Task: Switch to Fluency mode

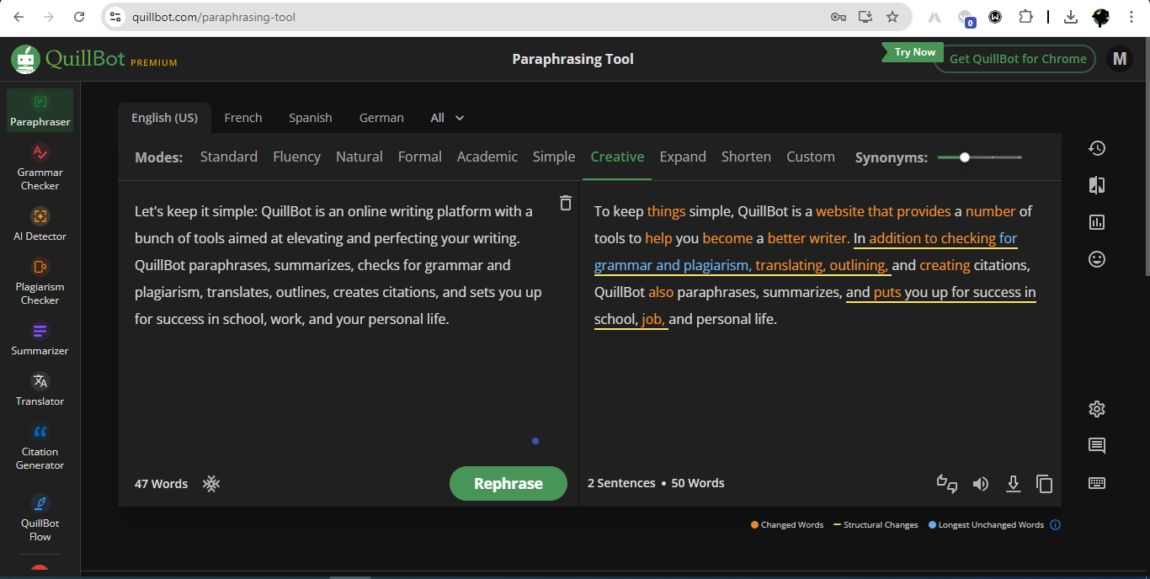Action: 296,157
